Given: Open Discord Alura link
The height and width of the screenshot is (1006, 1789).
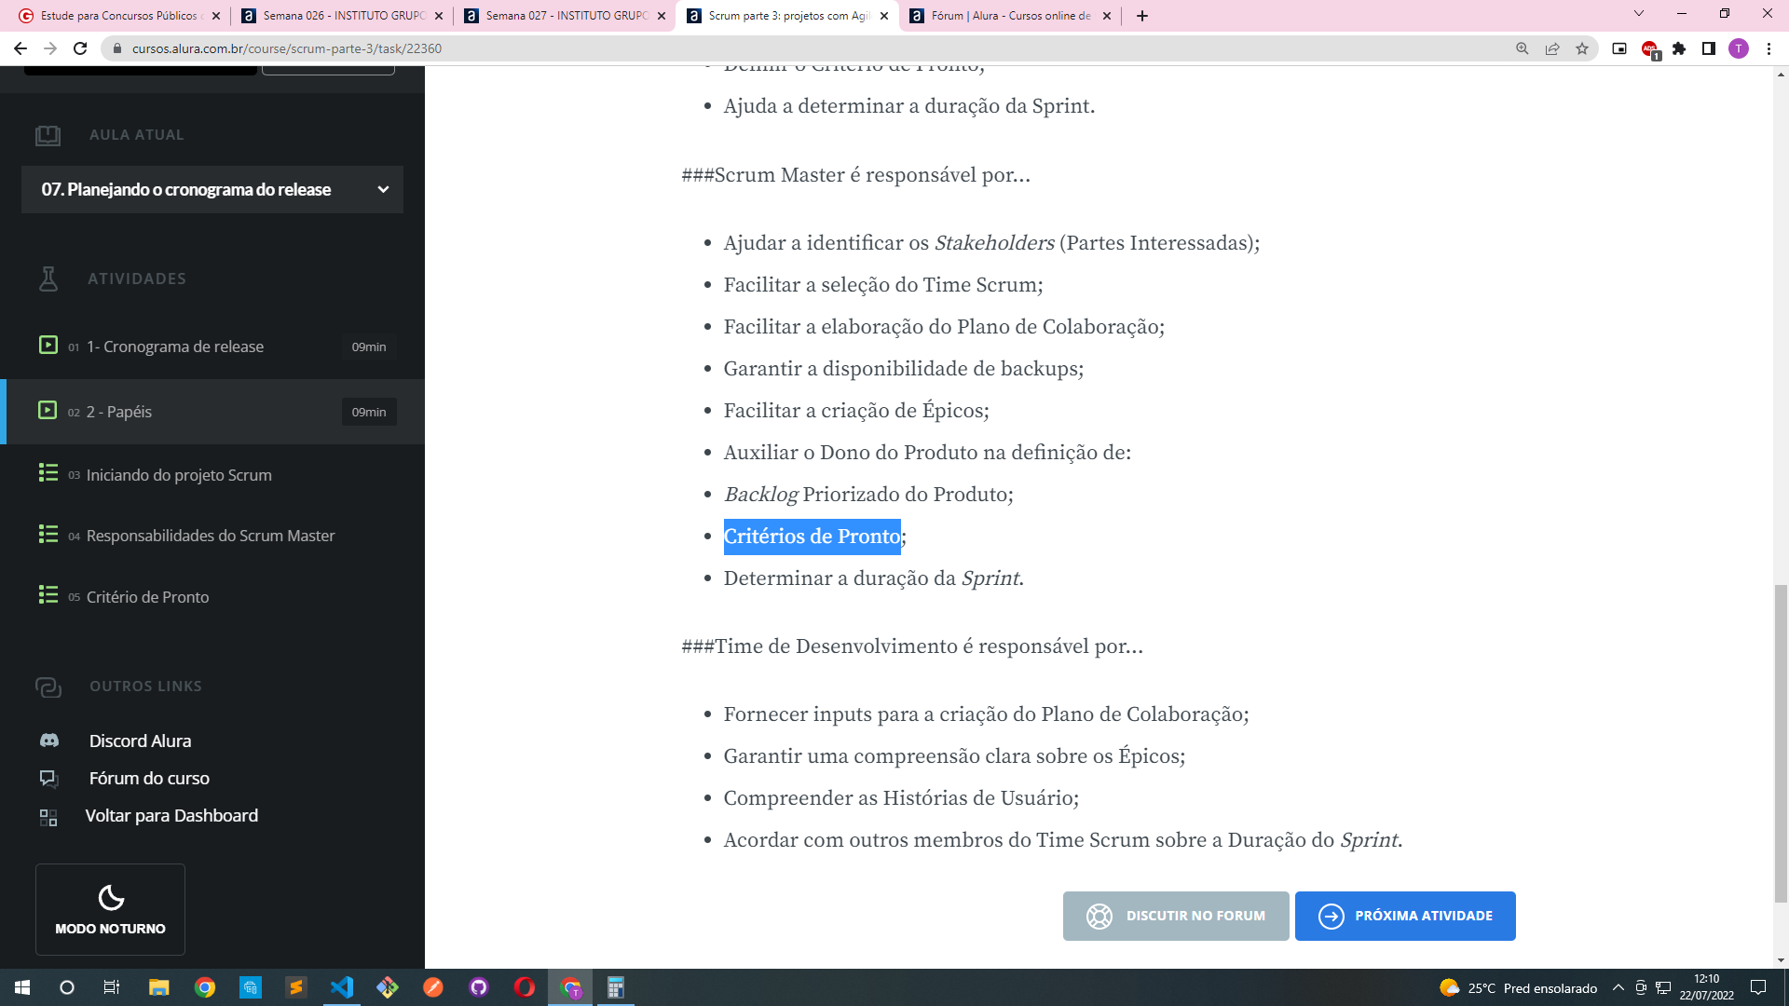Looking at the screenshot, I should 140,741.
